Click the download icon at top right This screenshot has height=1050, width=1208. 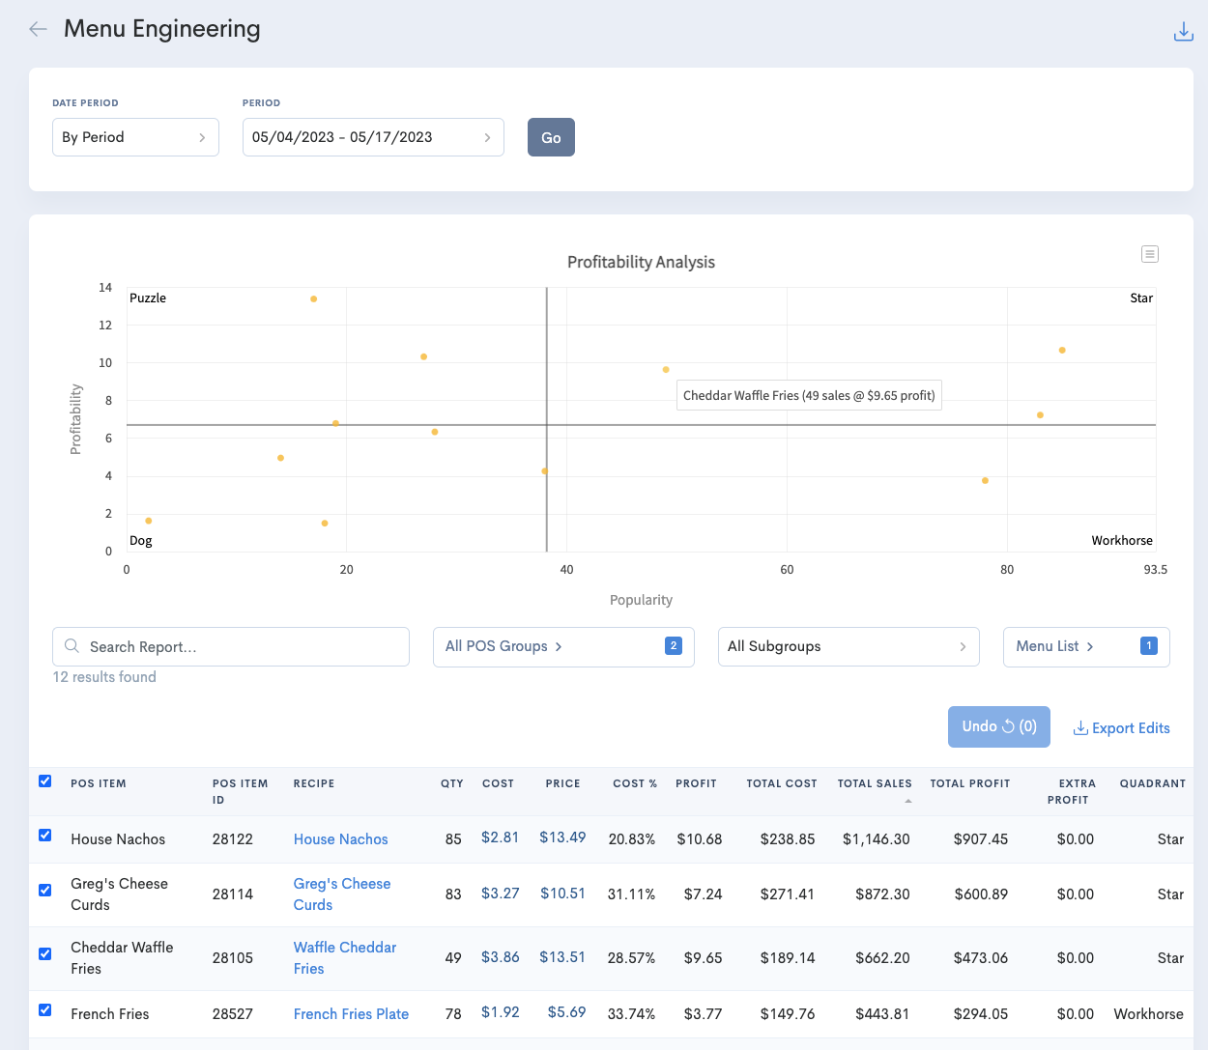click(1184, 31)
